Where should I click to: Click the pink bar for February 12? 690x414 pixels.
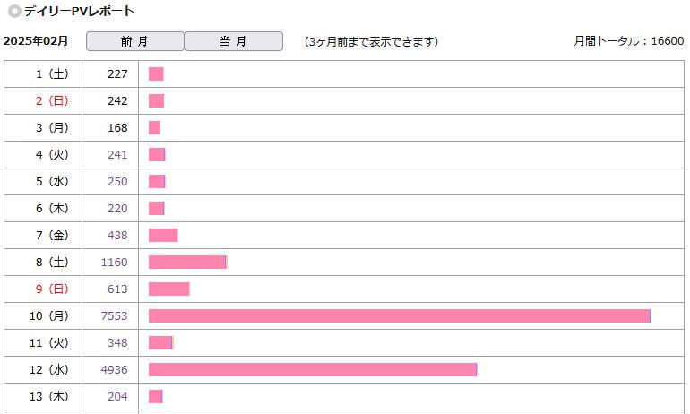[x=313, y=369]
